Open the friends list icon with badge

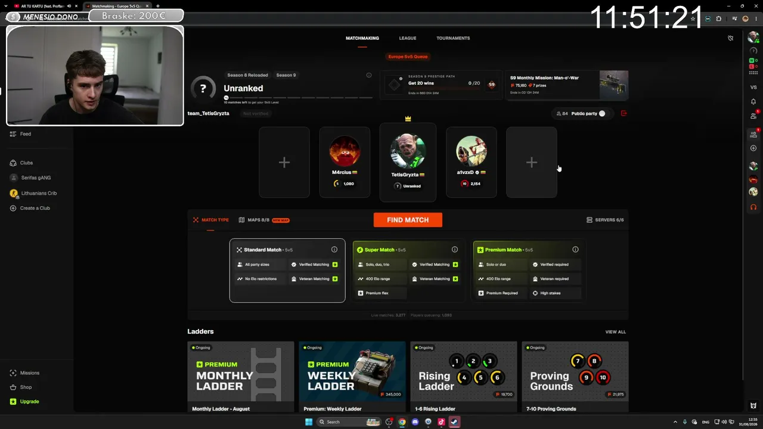pos(753,114)
